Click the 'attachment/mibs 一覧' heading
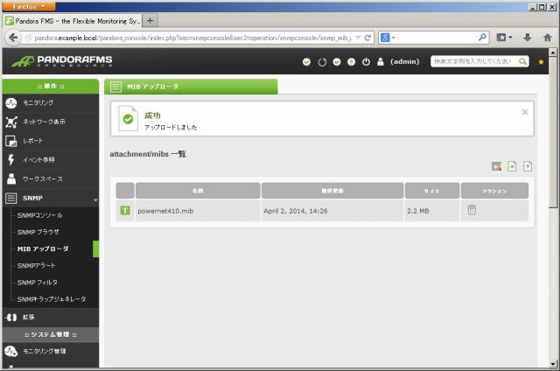This screenshot has height=371, width=560. pos(148,154)
